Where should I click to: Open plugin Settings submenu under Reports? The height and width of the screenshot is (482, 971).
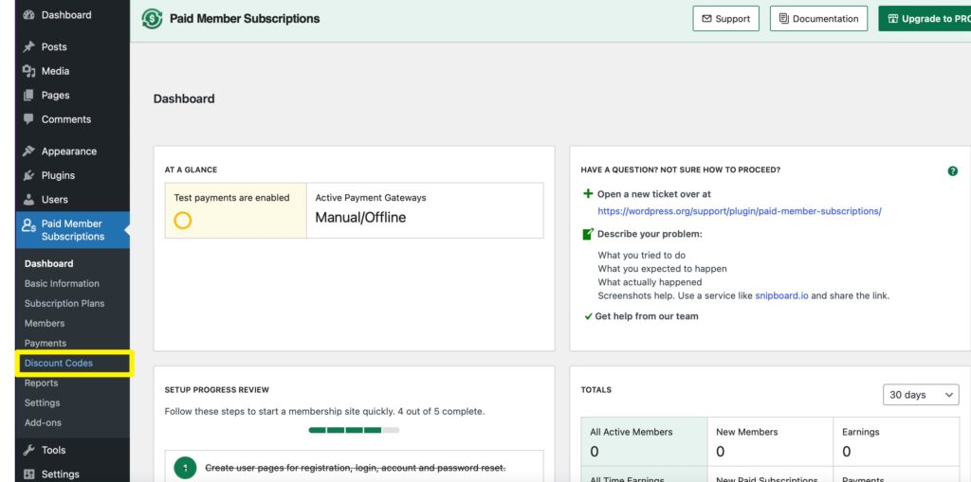click(x=42, y=402)
